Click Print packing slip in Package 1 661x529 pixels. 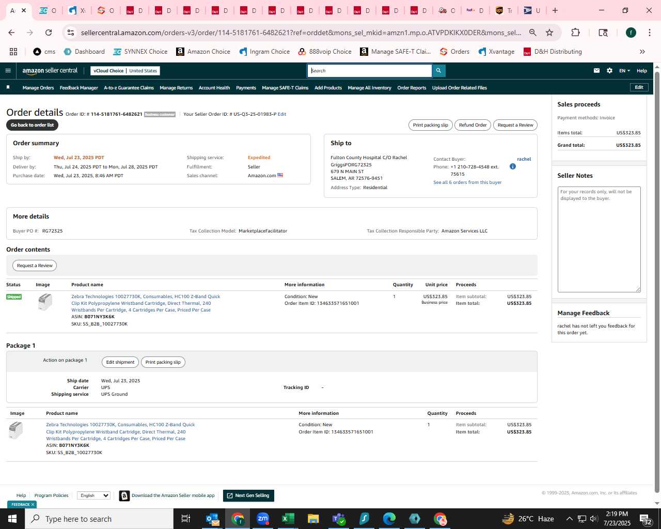(x=163, y=362)
